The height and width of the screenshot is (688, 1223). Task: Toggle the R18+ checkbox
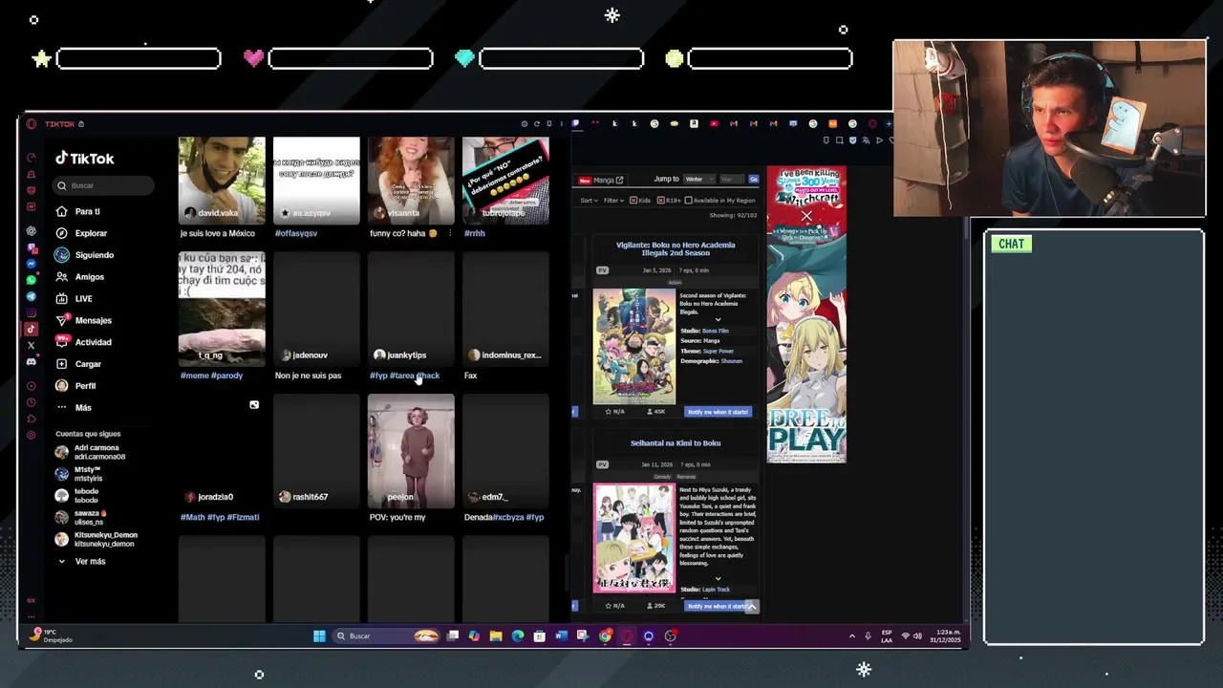pyautogui.click(x=660, y=201)
